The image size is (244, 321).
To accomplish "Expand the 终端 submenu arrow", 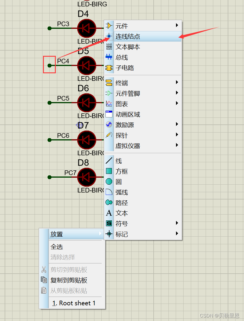I will coord(177,82).
